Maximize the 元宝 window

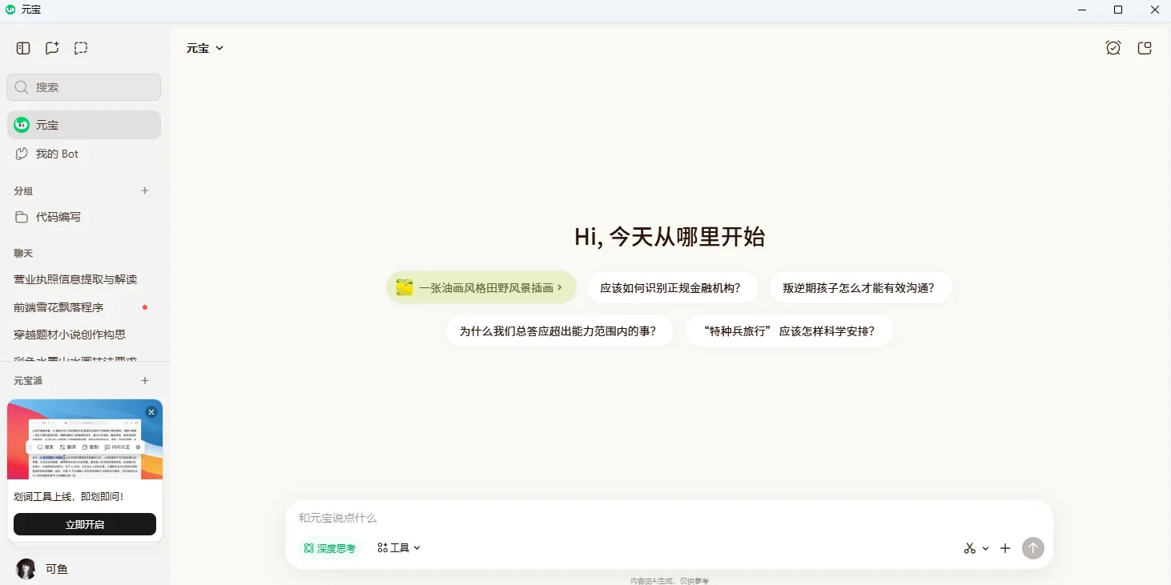(x=1118, y=10)
